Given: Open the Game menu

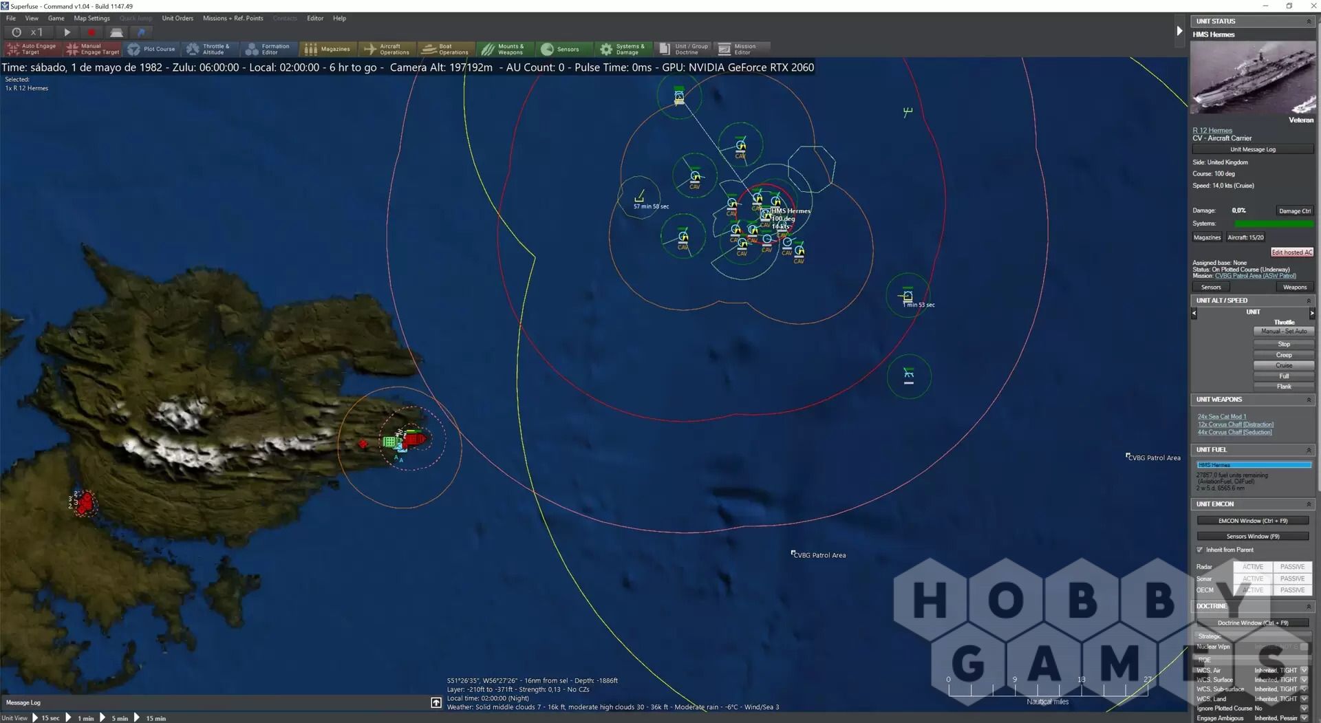Looking at the screenshot, I should coord(56,19).
